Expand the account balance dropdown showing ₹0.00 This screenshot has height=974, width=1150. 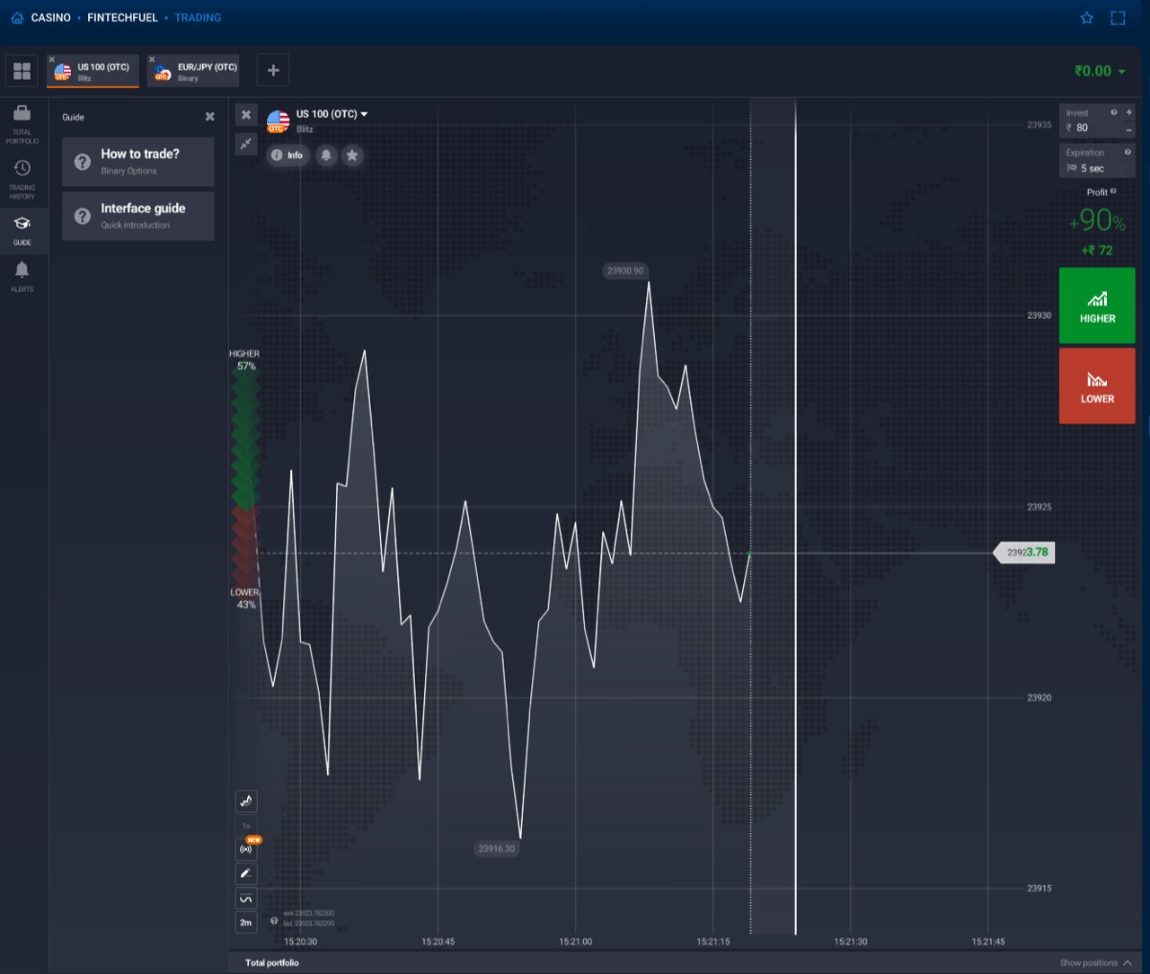1098,70
